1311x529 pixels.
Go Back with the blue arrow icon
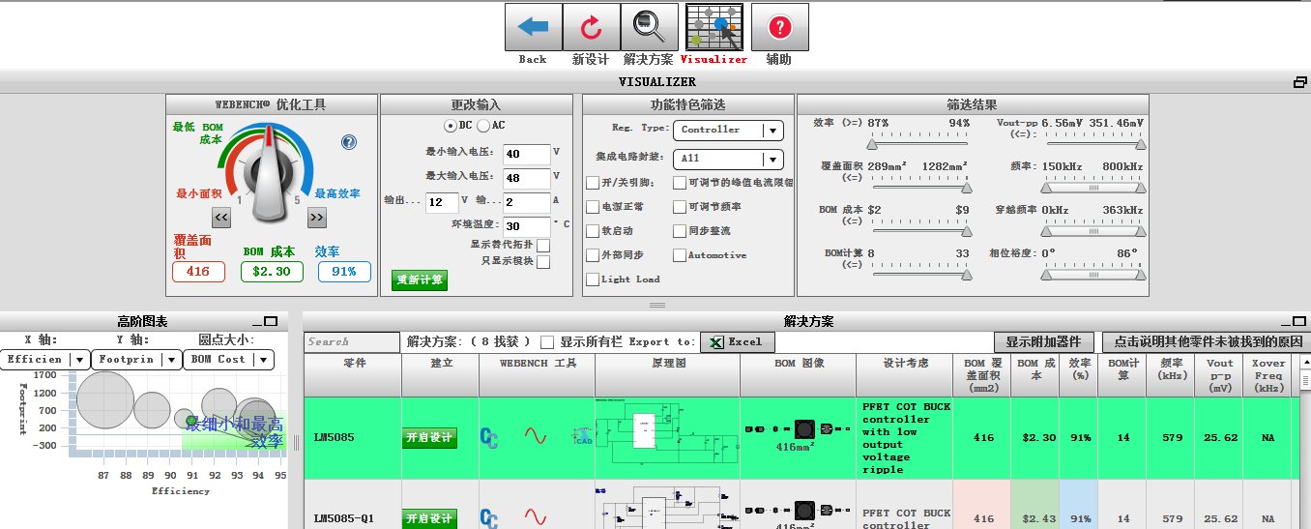click(533, 27)
